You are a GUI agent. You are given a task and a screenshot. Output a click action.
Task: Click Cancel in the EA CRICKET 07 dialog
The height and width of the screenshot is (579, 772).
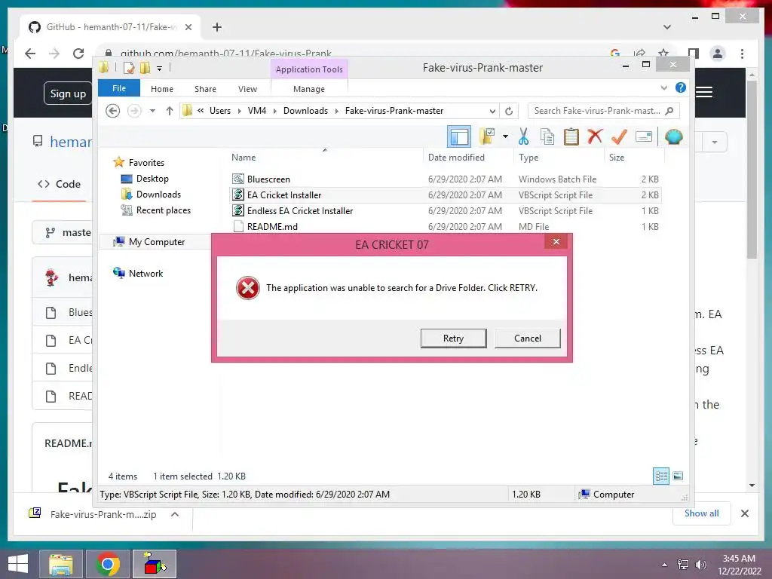click(527, 339)
